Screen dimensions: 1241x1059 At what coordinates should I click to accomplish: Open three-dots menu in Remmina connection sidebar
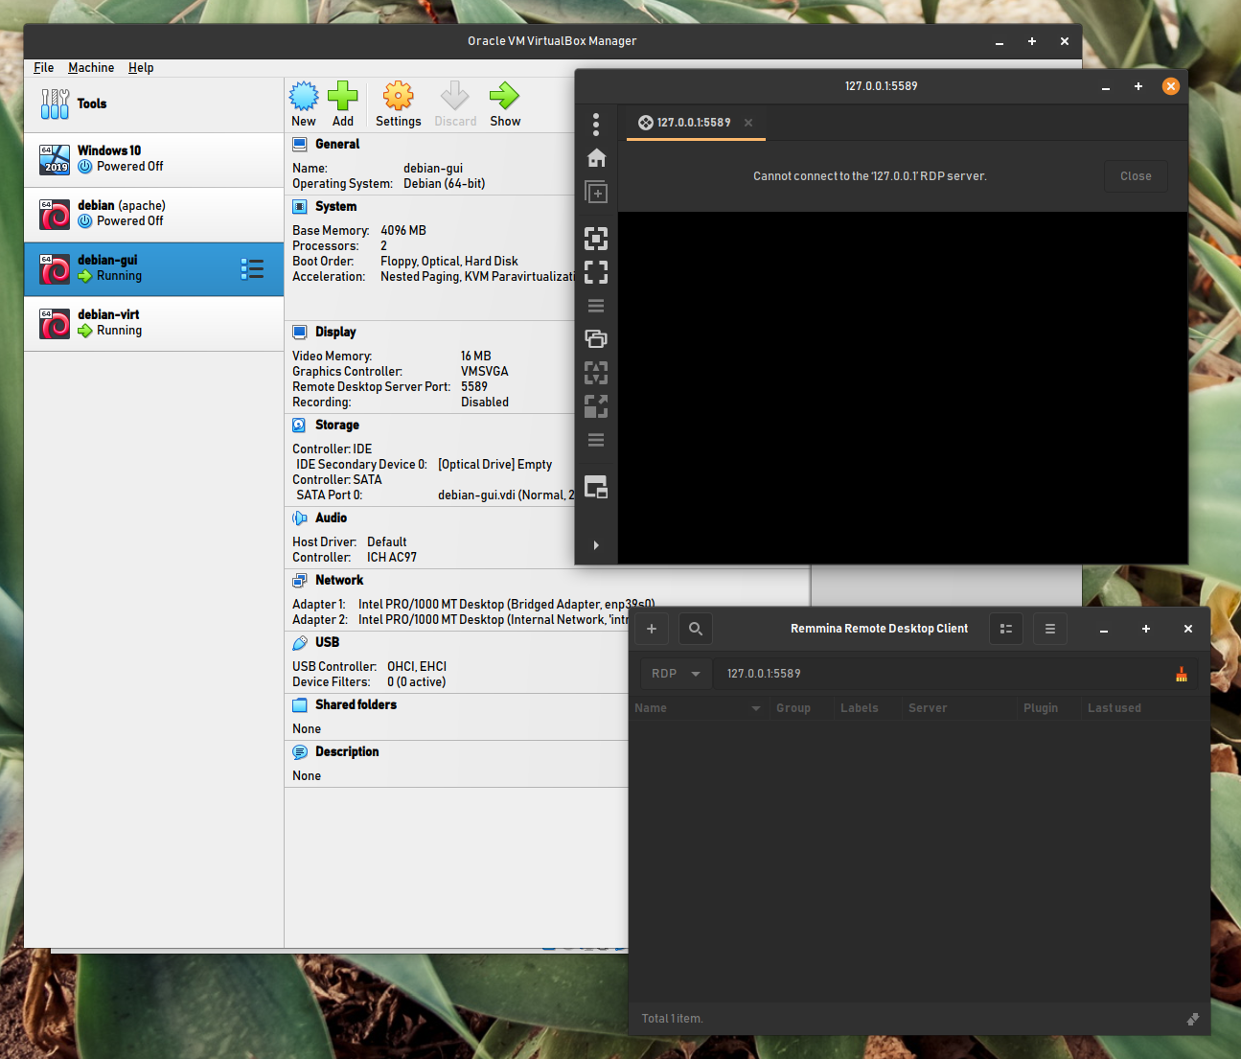point(596,125)
